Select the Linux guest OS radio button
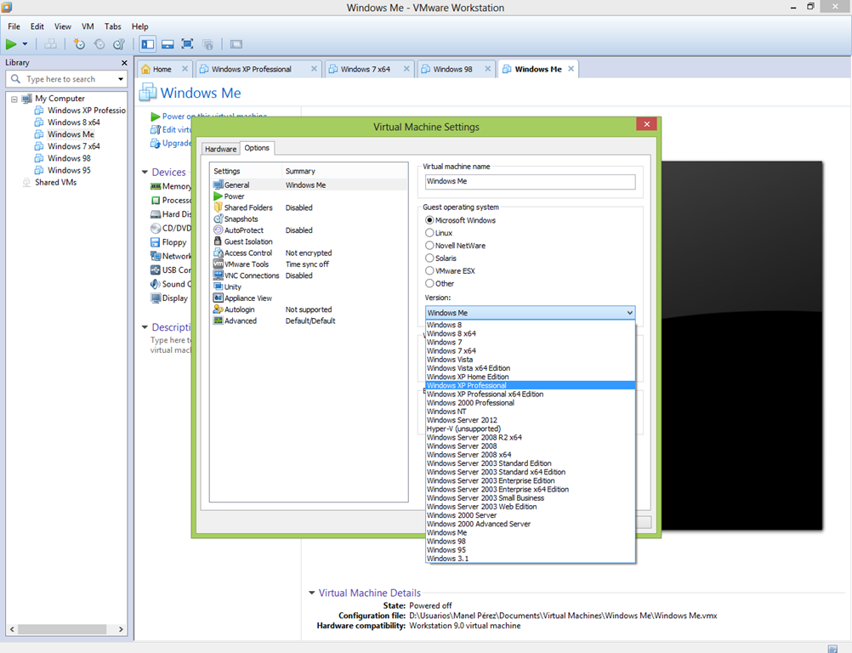Screen dimensions: 852x653 tap(429, 233)
